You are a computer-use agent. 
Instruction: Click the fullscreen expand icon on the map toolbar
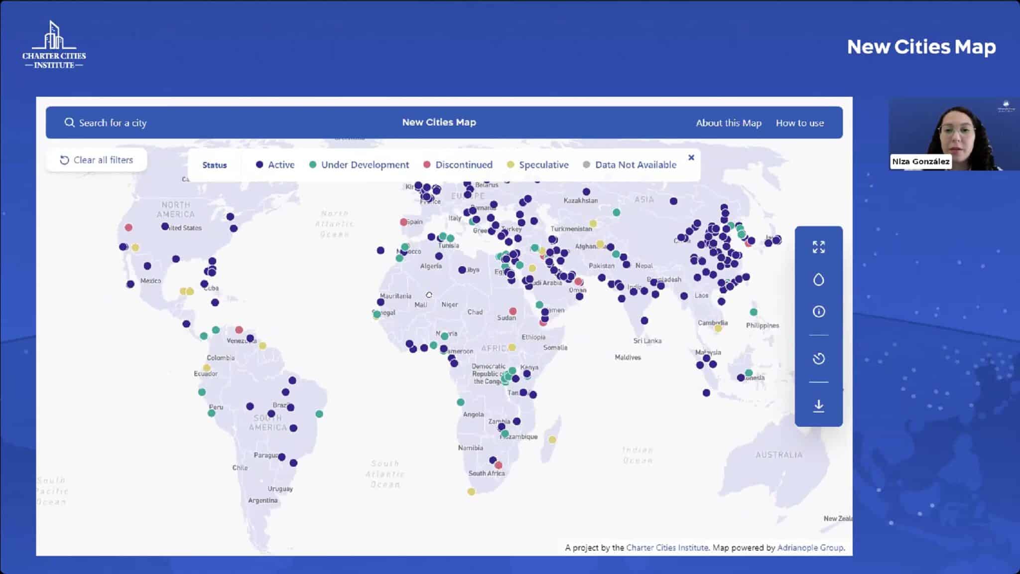coord(818,246)
